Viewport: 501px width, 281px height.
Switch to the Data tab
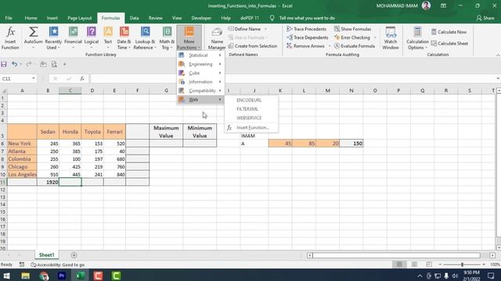pyautogui.click(x=134, y=18)
